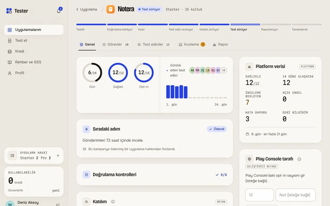Expand the Doğrulama kontrolleri section
330x206 pixels.
(155, 175)
